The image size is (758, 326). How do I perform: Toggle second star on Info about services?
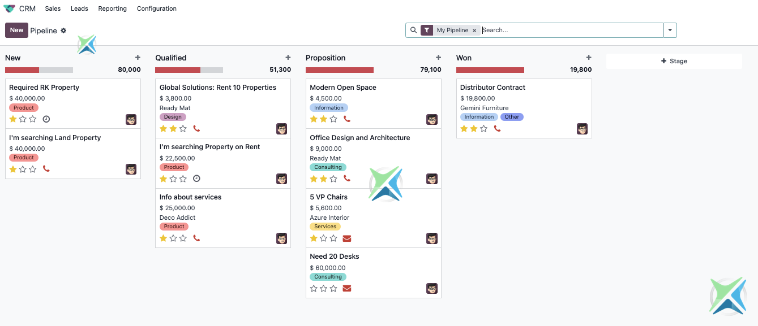pyautogui.click(x=173, y=238)
